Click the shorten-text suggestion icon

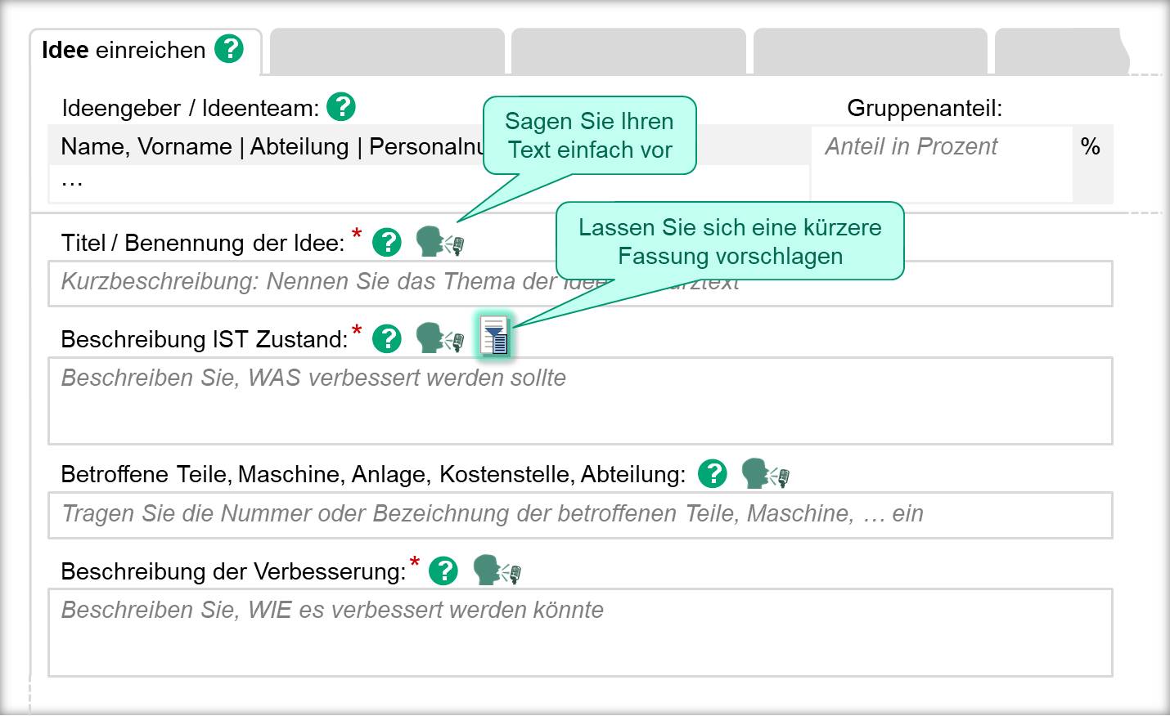click(495, 337)
